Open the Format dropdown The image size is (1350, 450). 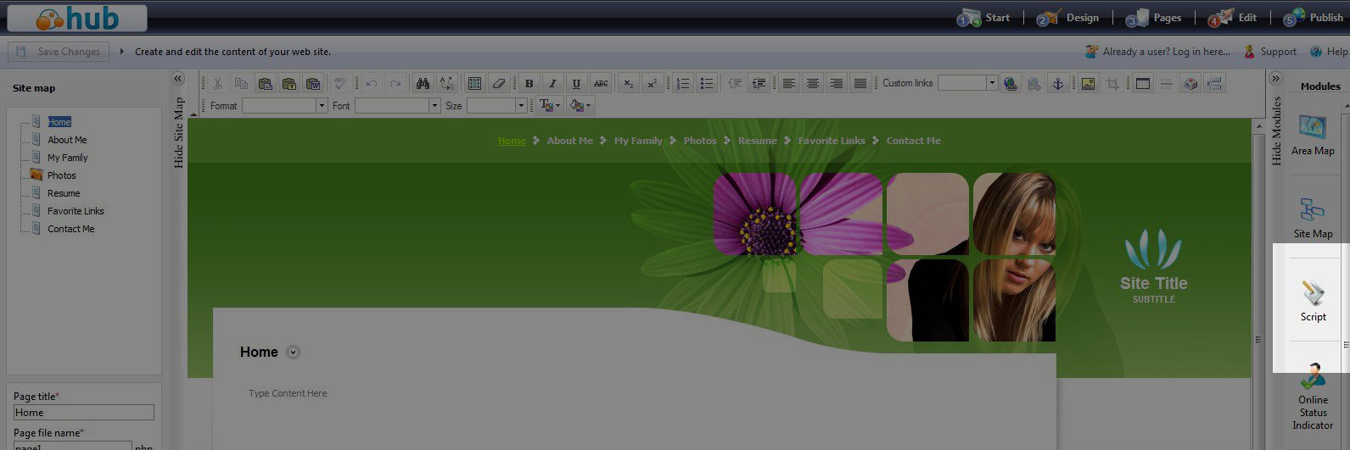click(322, 106)
